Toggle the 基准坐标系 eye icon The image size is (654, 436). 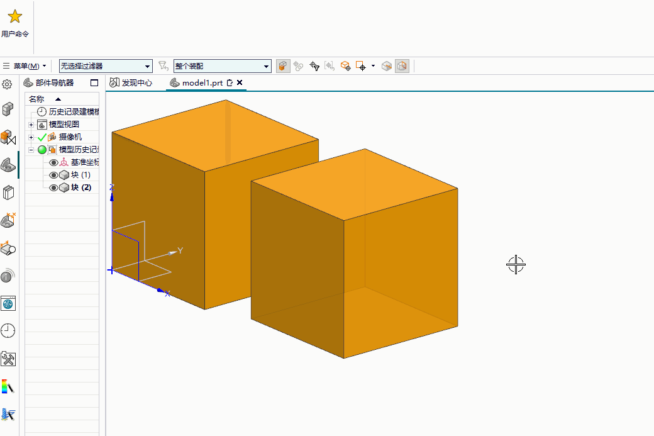click(x=53, y=162)
